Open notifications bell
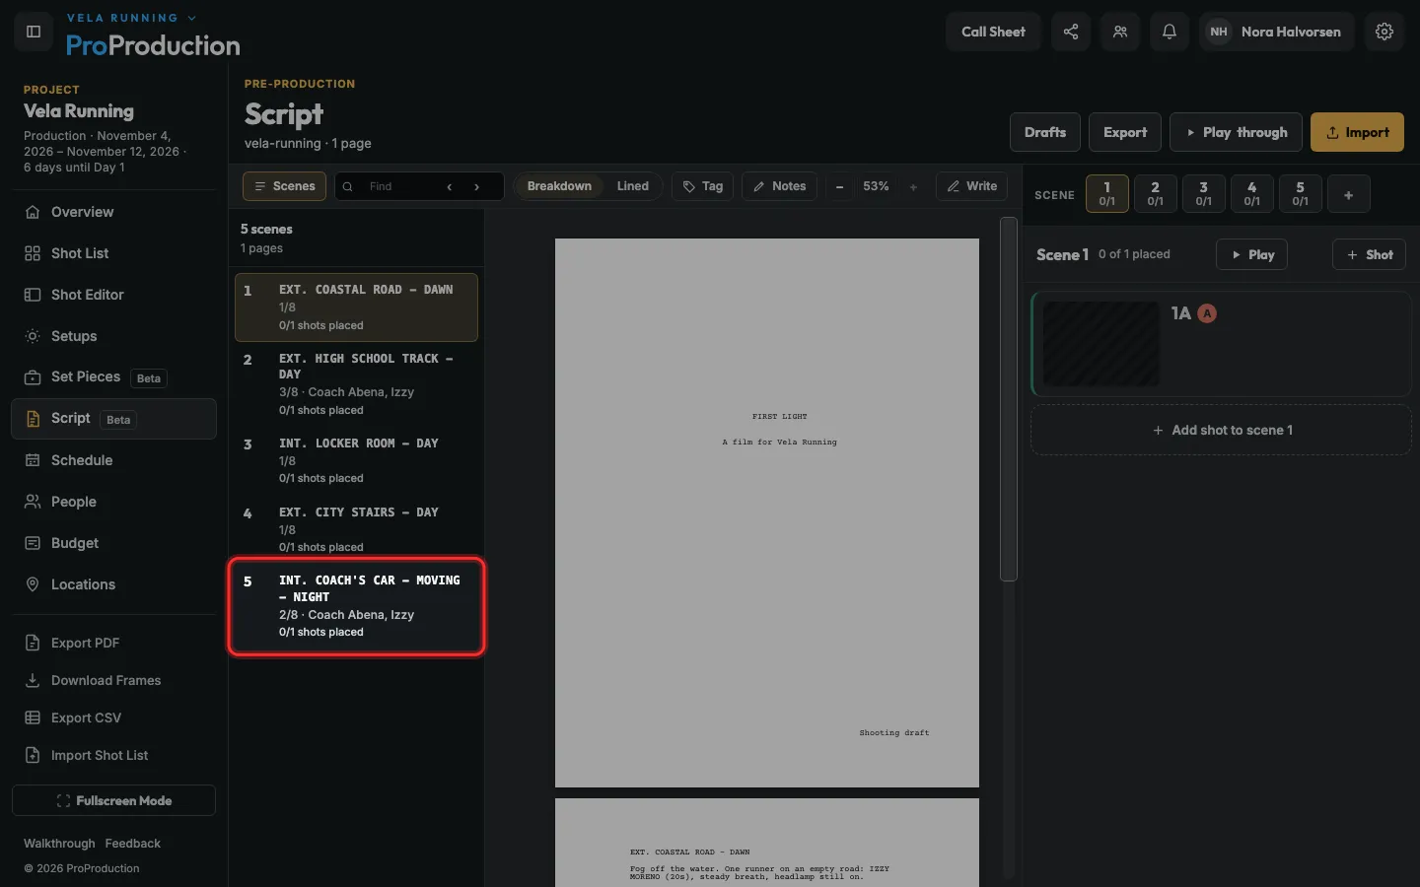Screen dimensions: 1420x887 coord(1170,32)
